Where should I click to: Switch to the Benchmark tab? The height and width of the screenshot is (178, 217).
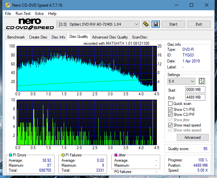pos(16,37)
